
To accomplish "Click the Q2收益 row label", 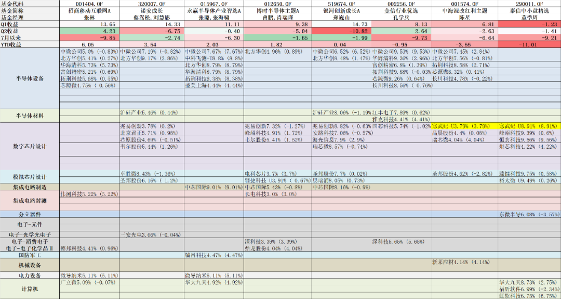I will click(x=10, y=31).
